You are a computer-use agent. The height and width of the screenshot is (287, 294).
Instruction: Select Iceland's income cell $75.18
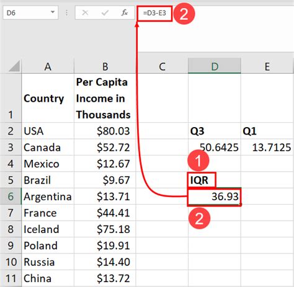tap(105, 229)
